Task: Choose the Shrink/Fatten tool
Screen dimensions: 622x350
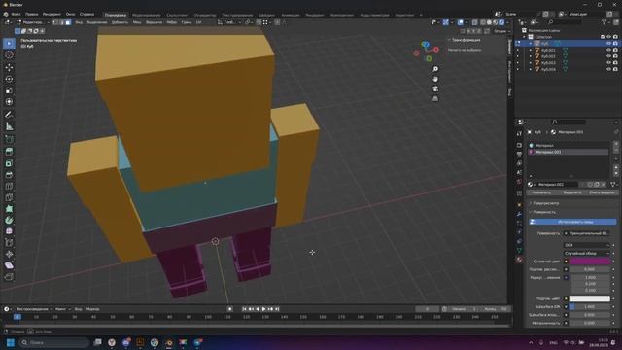Action: point(9,254)
